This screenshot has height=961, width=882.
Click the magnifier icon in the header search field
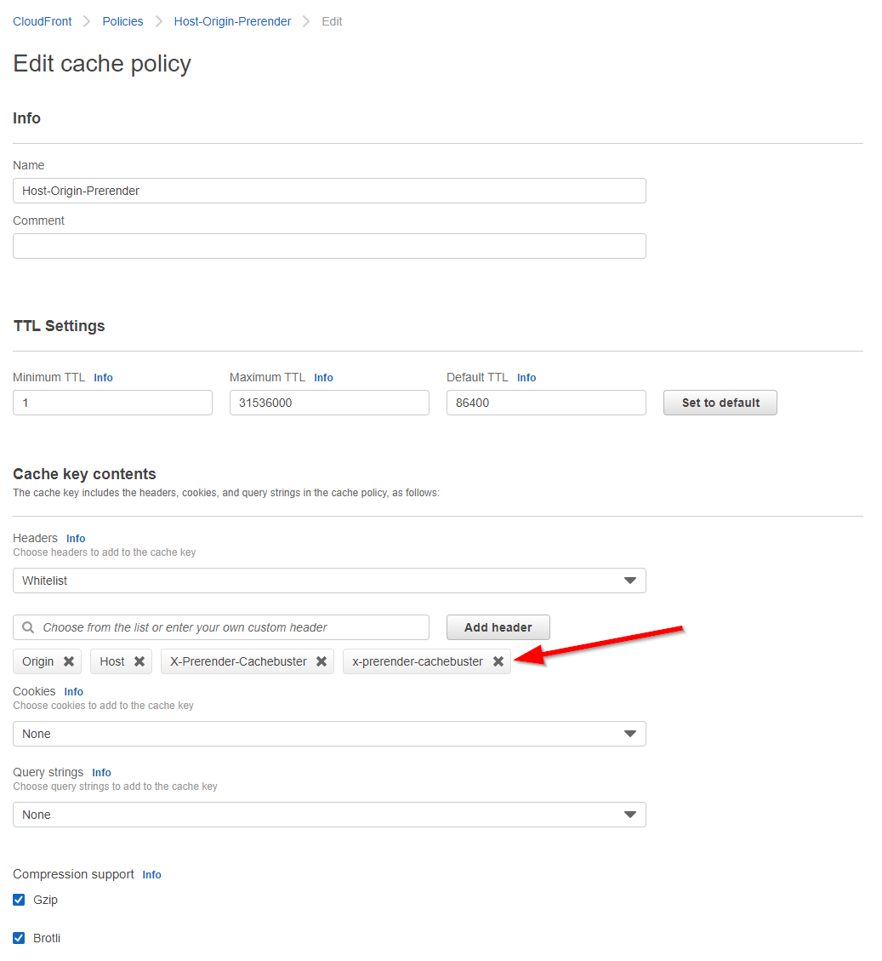click(26, 627)
